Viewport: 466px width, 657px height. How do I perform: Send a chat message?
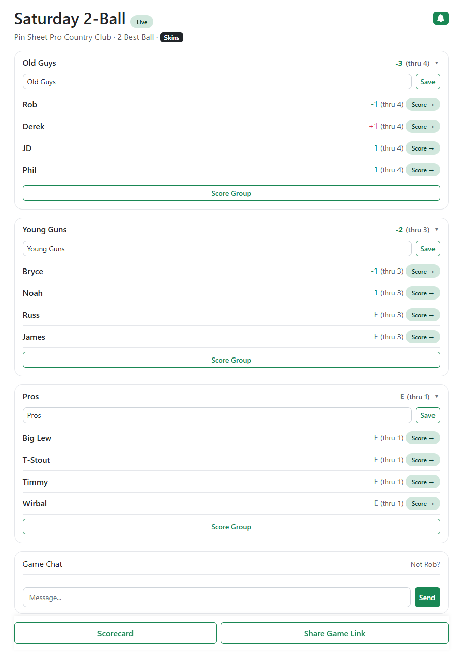427,597
